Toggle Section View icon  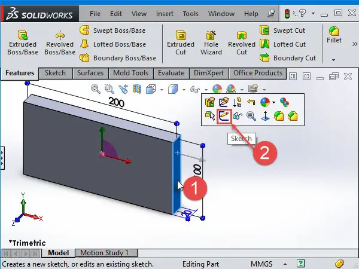(137, 88)
